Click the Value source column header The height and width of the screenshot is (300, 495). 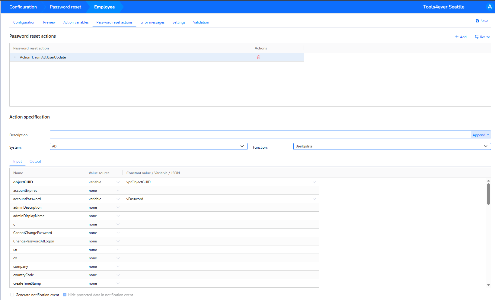pos(99,173)
